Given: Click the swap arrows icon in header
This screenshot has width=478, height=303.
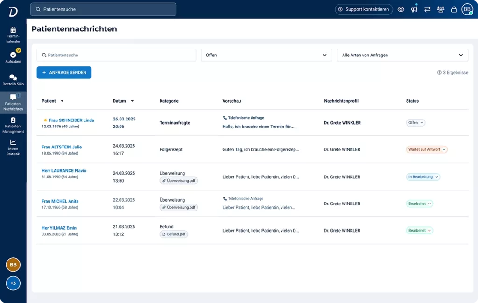Looking at the screenshot, I should point(427,9).
